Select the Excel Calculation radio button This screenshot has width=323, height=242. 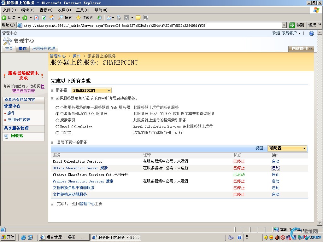(57, 127)
